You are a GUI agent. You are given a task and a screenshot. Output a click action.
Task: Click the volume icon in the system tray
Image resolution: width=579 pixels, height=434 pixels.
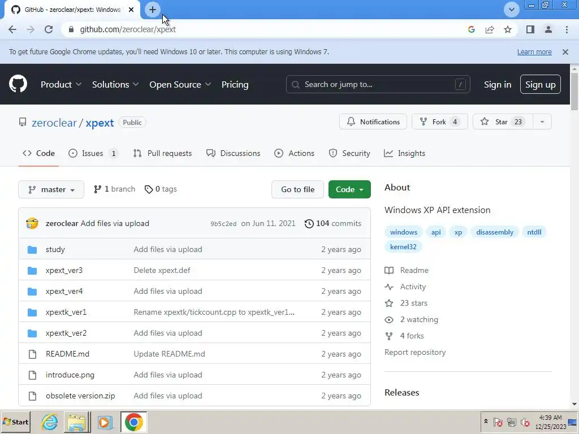(525, 422)
